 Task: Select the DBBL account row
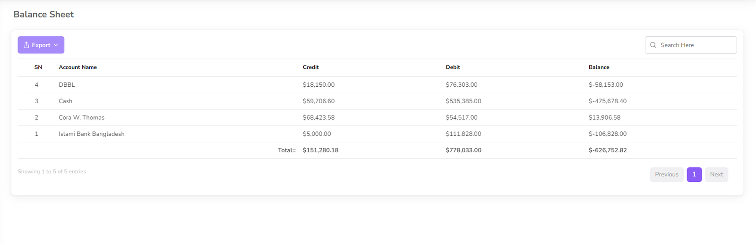coord(67,85)
